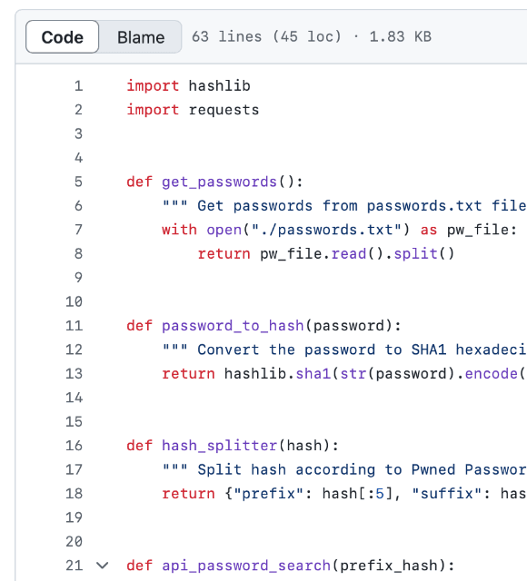Click the hashlib import on line 1
The width and height of the screenshot is (527, 581).
pos(220,86)
